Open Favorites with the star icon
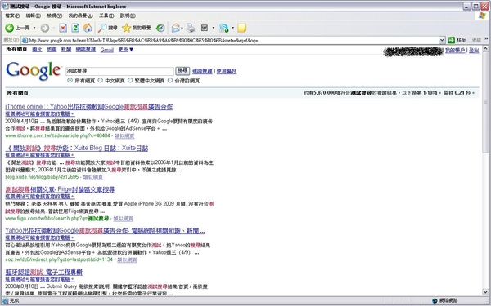 tap(127, 28)
